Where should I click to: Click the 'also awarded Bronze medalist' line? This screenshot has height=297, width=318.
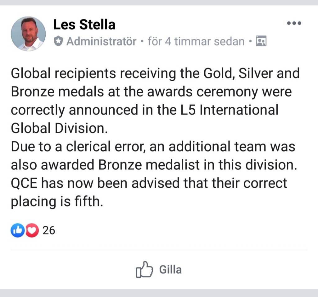pos(154,165)
